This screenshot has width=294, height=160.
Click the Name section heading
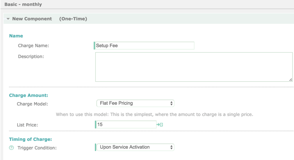[x=16, y=36]
